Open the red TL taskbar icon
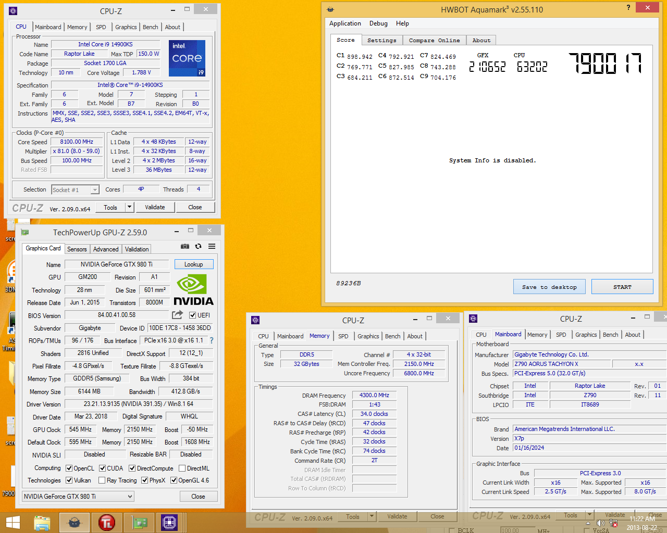Viewport: 667px width, 533px height. (x=107, y=523)
